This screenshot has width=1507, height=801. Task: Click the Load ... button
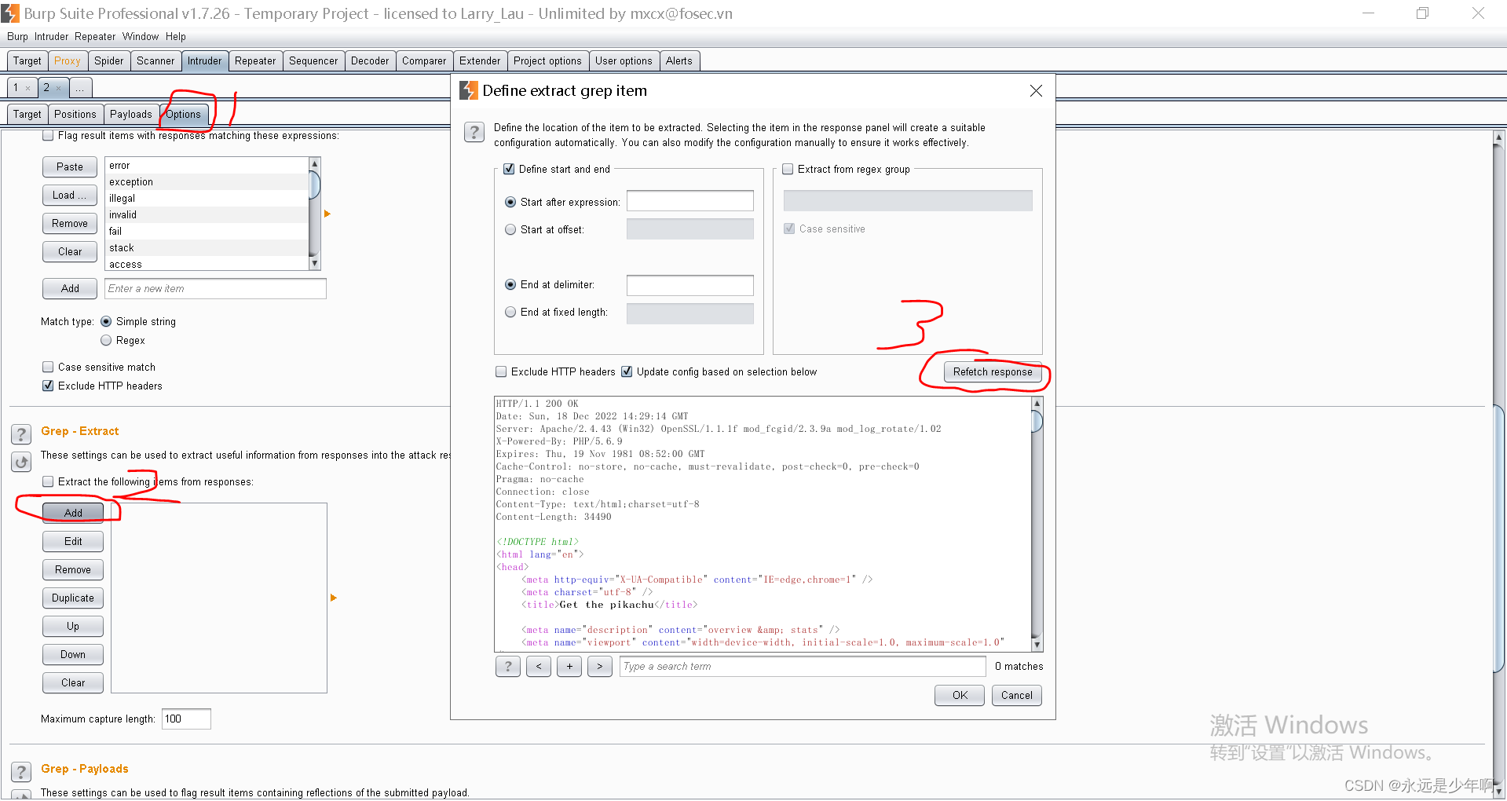pos(70,195)
